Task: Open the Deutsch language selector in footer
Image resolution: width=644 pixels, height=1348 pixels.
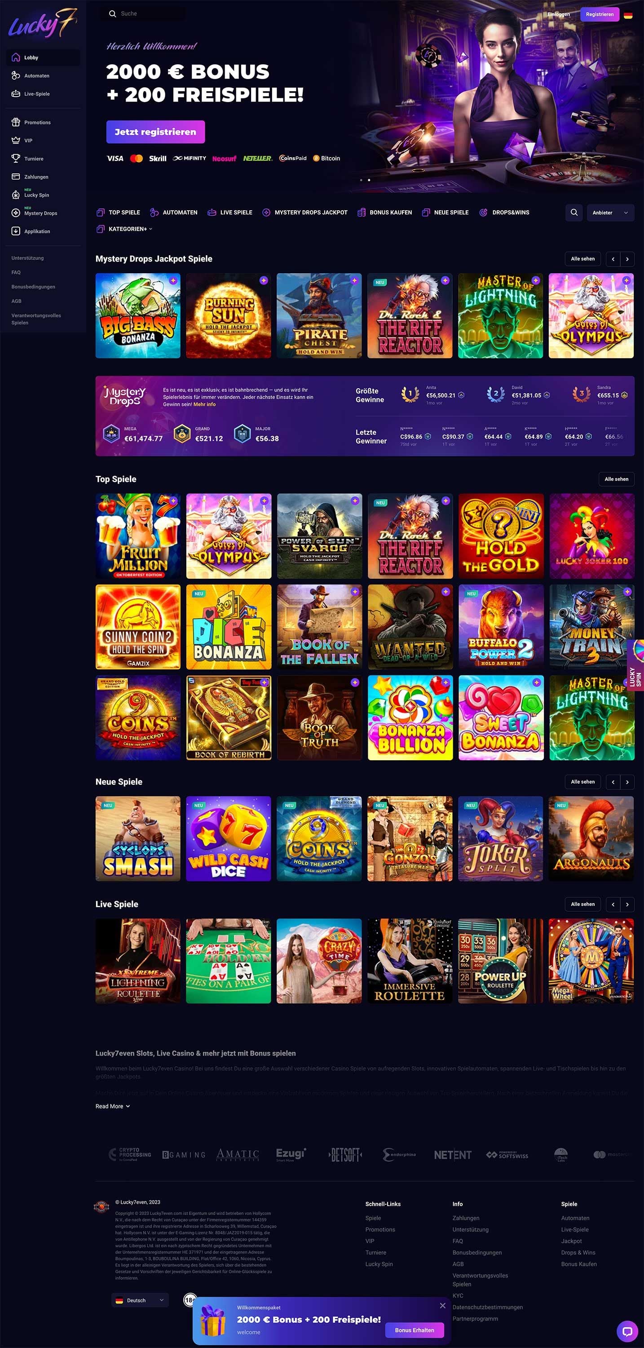Action: 140,1300
